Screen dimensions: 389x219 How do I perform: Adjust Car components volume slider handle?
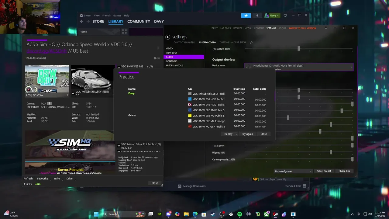(352, 159)
